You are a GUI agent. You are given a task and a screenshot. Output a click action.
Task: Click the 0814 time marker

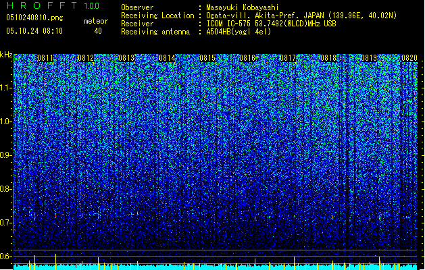tap(167, 58)
